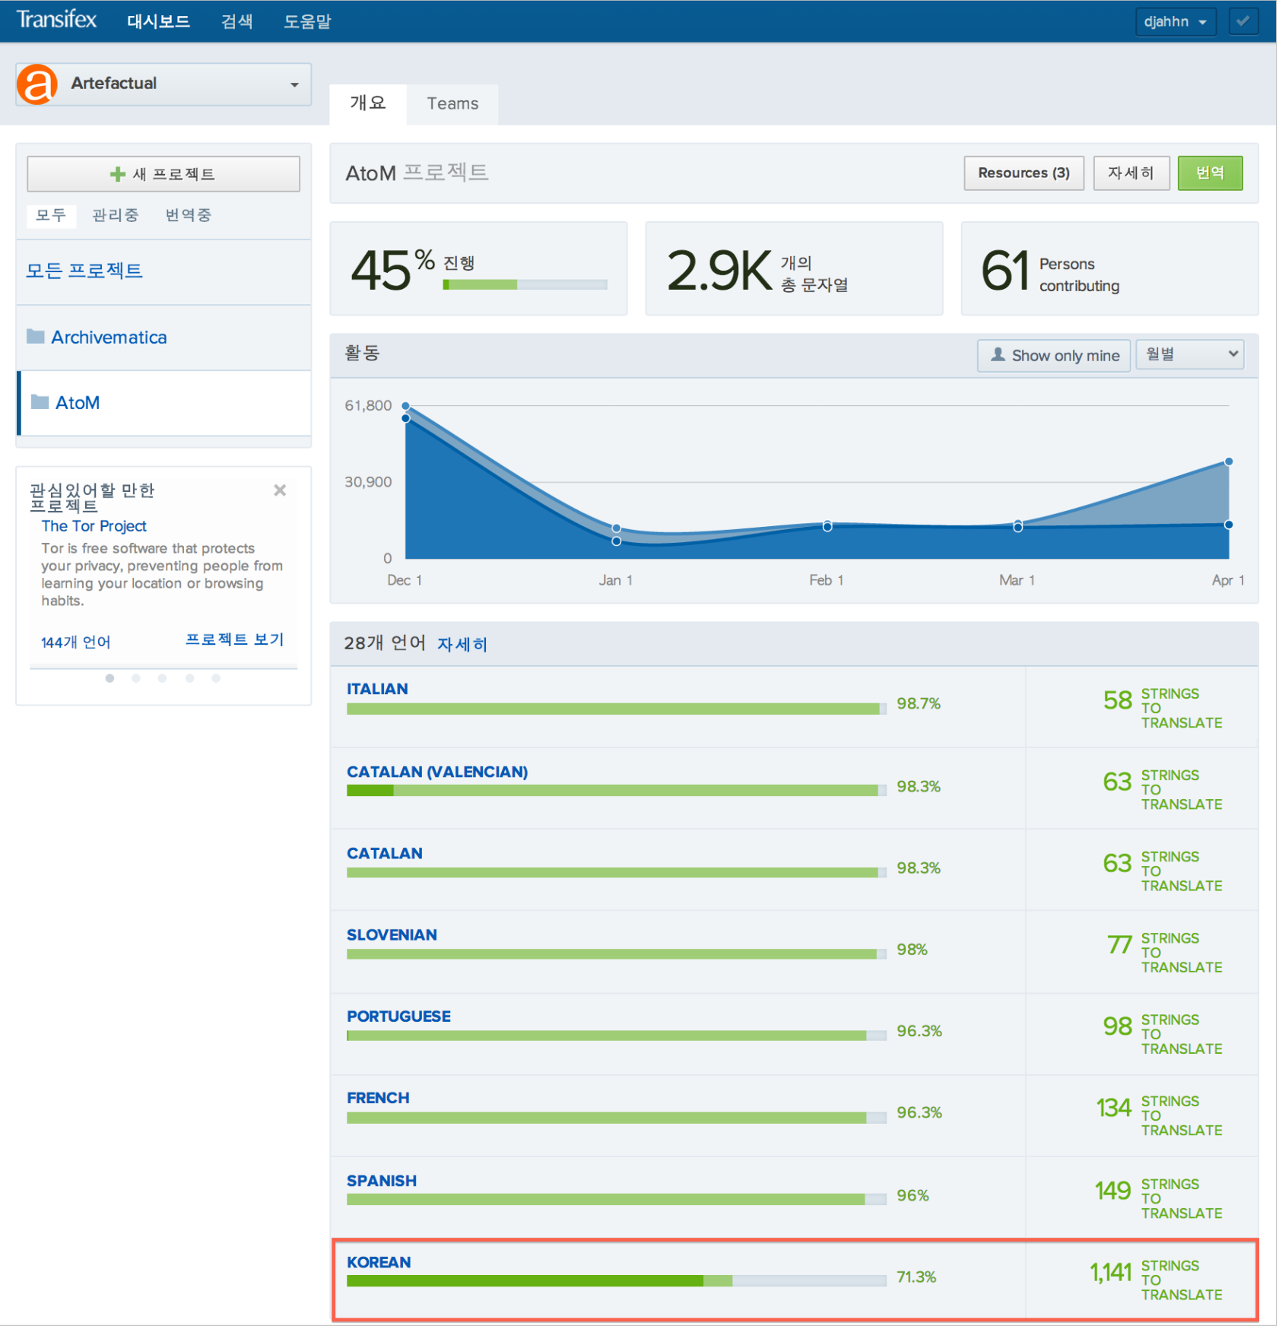Viewport: 1279px width, 1329px height.
Task: Click the plus icon to create new project
Action: 117,173
